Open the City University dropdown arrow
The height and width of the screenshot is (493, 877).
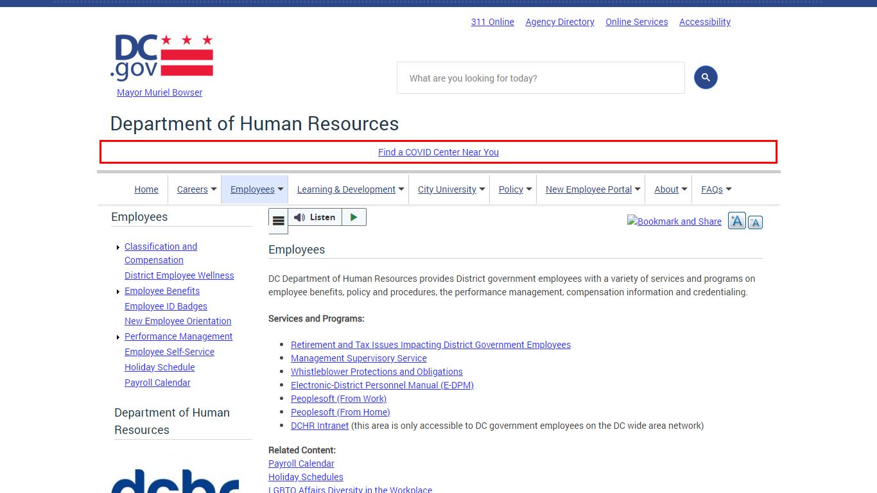point(482,189)
